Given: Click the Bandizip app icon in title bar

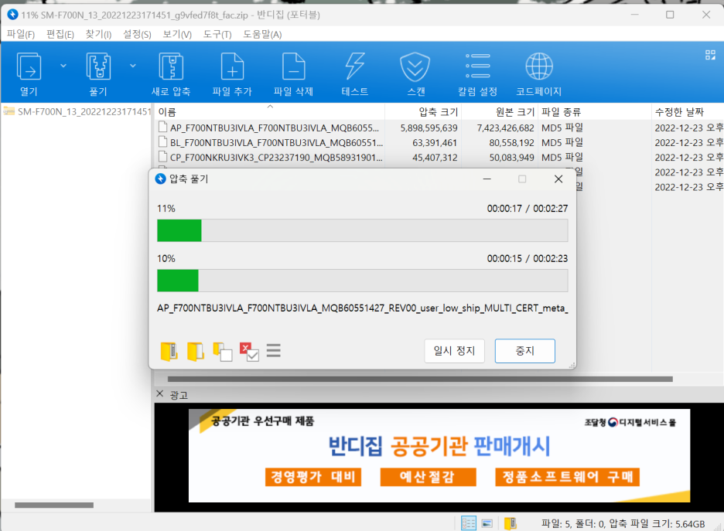Looking at the screenshot, I should (x=12, y=15).
